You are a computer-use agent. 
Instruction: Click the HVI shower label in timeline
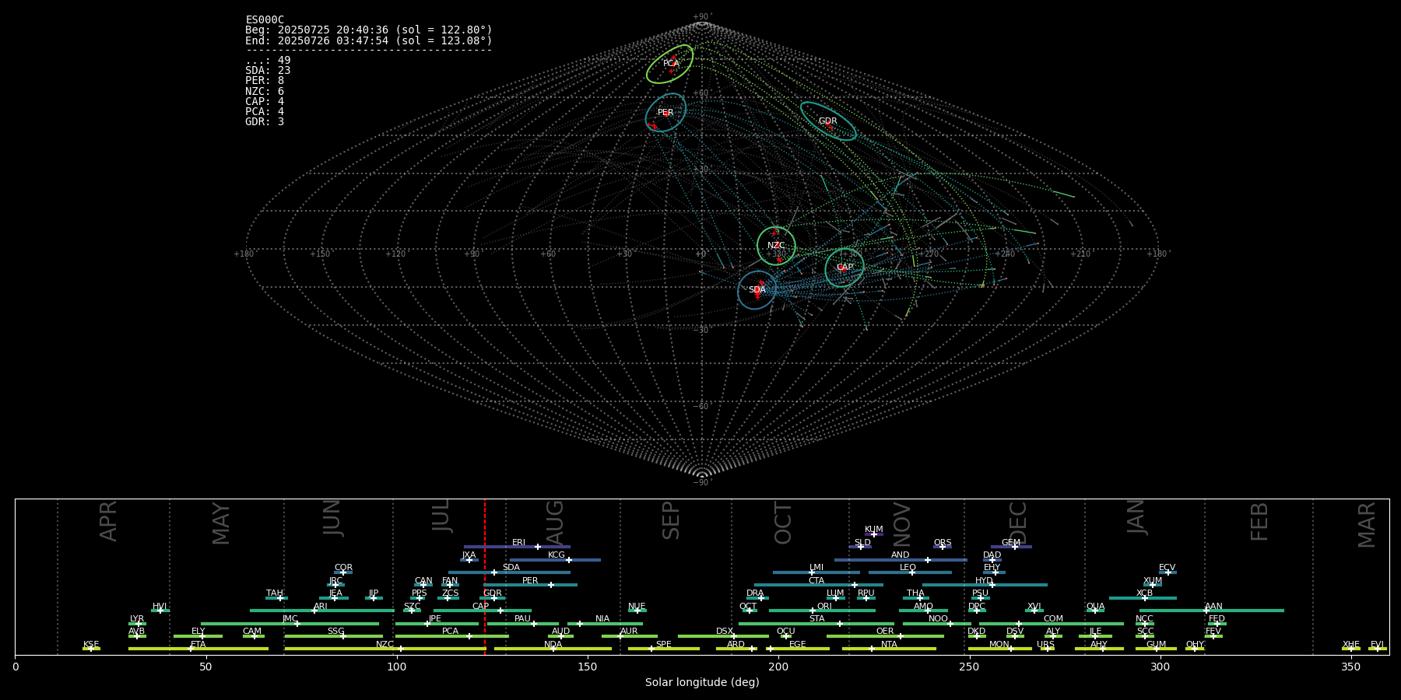click(x=160, y=607)
